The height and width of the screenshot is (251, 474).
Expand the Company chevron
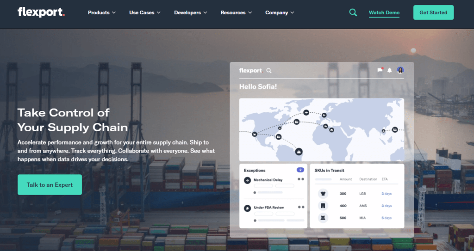pyautogui.click(x=293, y=12)
